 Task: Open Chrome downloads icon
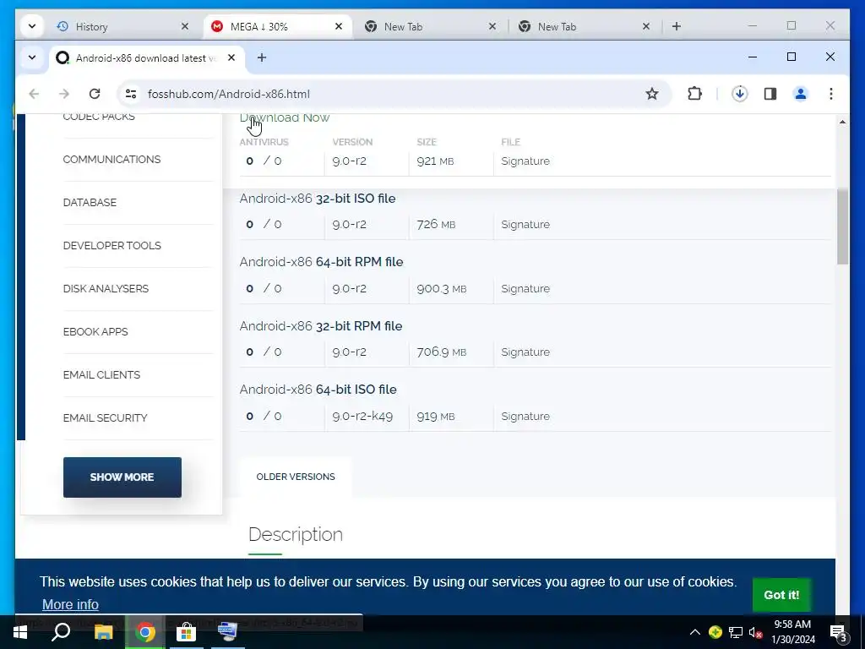[x=740, y=94]
